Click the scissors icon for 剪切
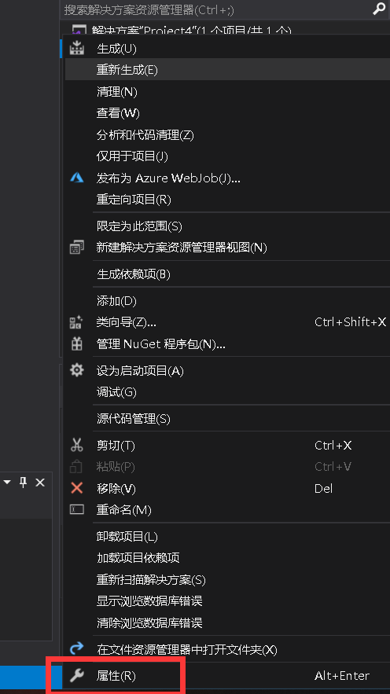Image resolution: width=390 pixels, height=694 pixels. 76,445
